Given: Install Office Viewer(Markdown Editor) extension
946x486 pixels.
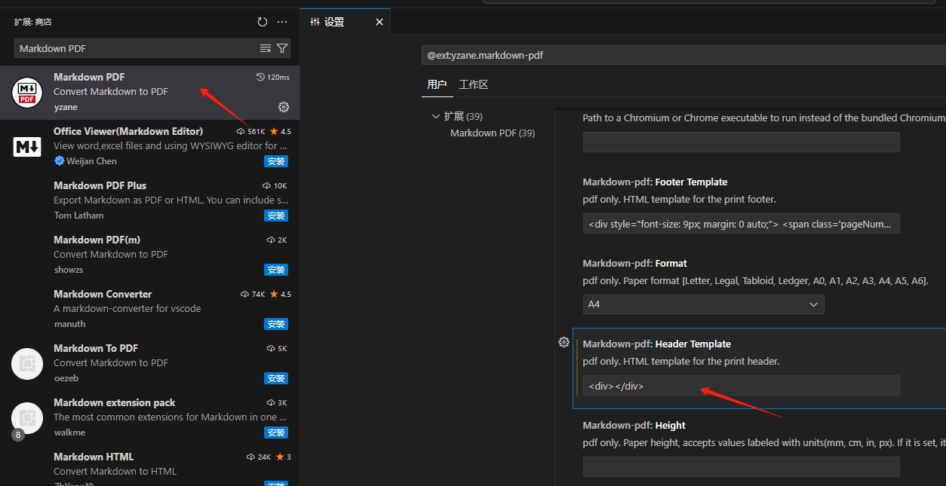Looking at the screenshot, I should tap(276, 161).
